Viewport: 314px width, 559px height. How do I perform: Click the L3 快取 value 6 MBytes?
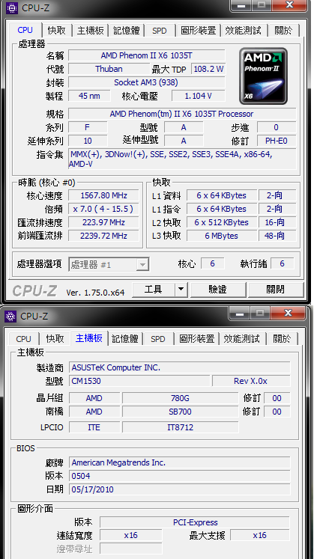point(222,236)
